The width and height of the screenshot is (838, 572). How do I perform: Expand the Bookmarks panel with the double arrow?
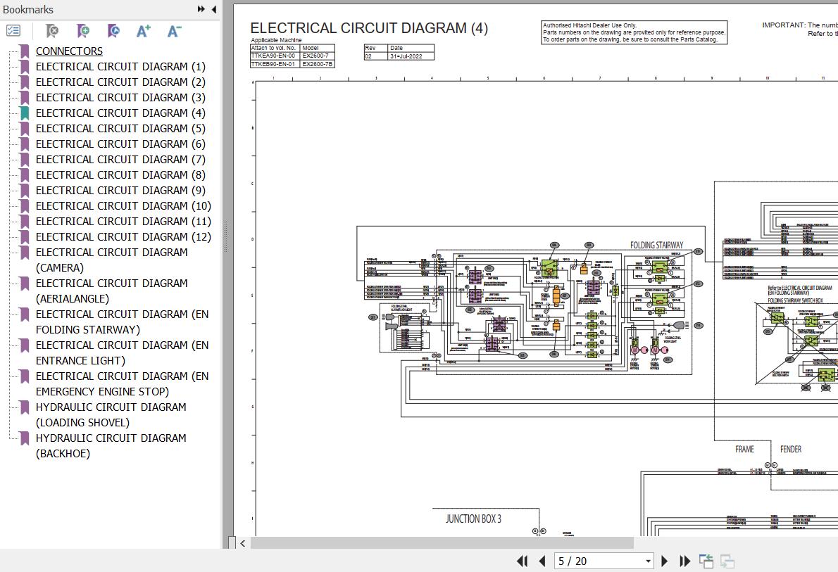[x=201, y=9]
